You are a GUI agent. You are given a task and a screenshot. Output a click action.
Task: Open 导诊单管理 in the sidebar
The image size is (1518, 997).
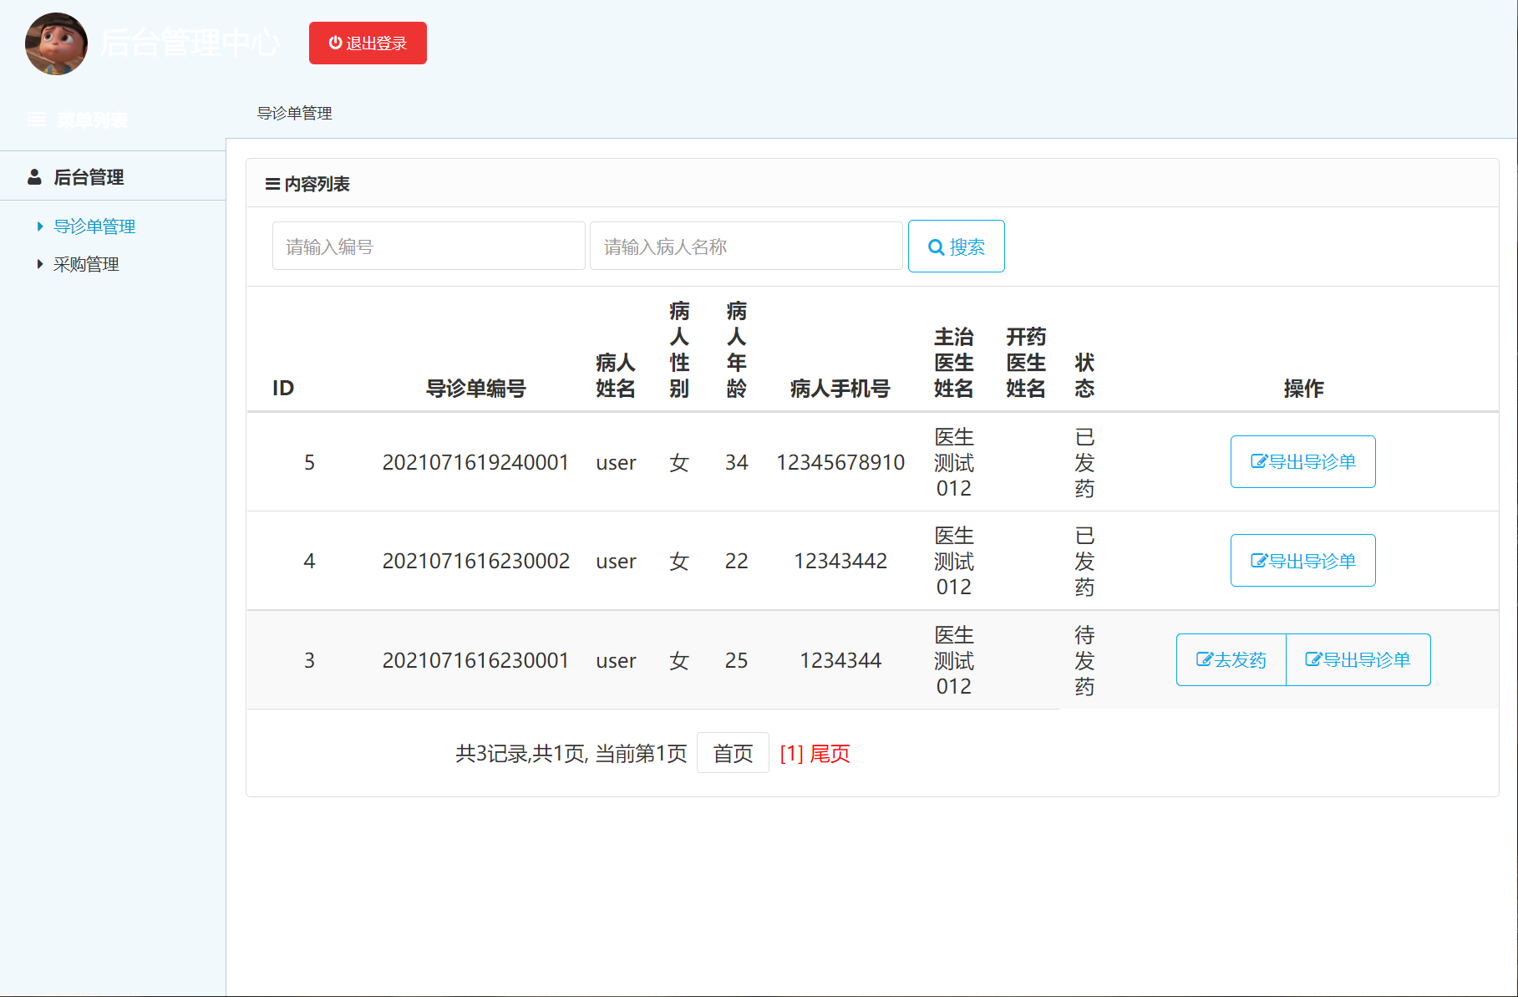point(94,226)
